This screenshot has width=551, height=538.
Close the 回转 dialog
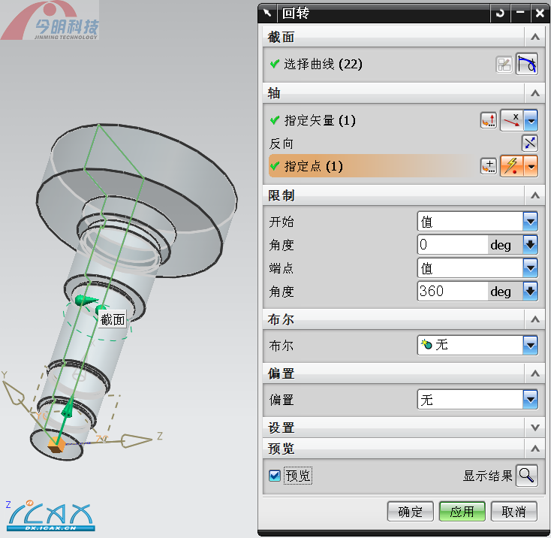tap(540, 14)
